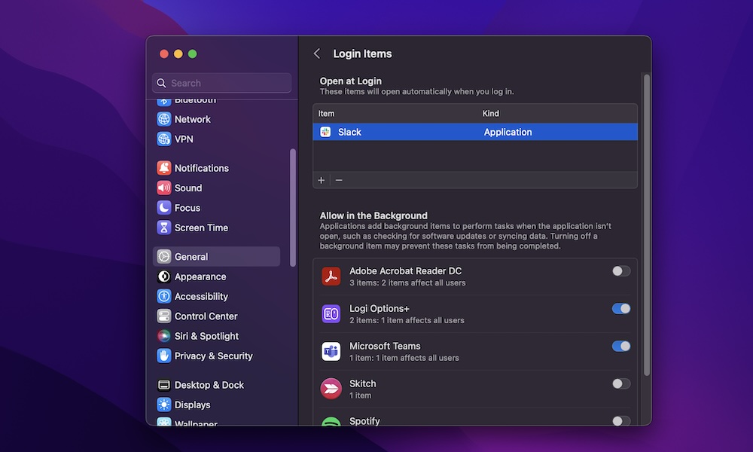Click the Adobe Acrobat Reader DC icon
The width and height of the screenshot is (753, 452).
331,276
